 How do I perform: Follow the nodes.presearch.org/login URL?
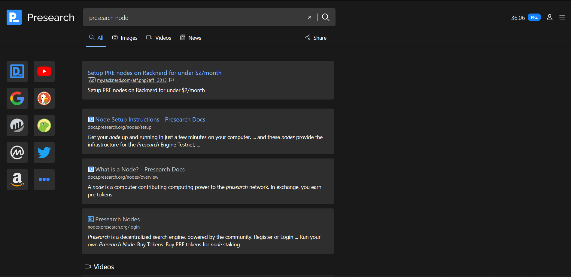(114, 227)
